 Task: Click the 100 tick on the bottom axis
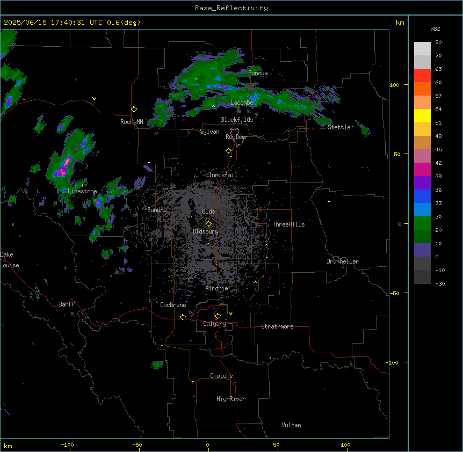click(345, 444)
